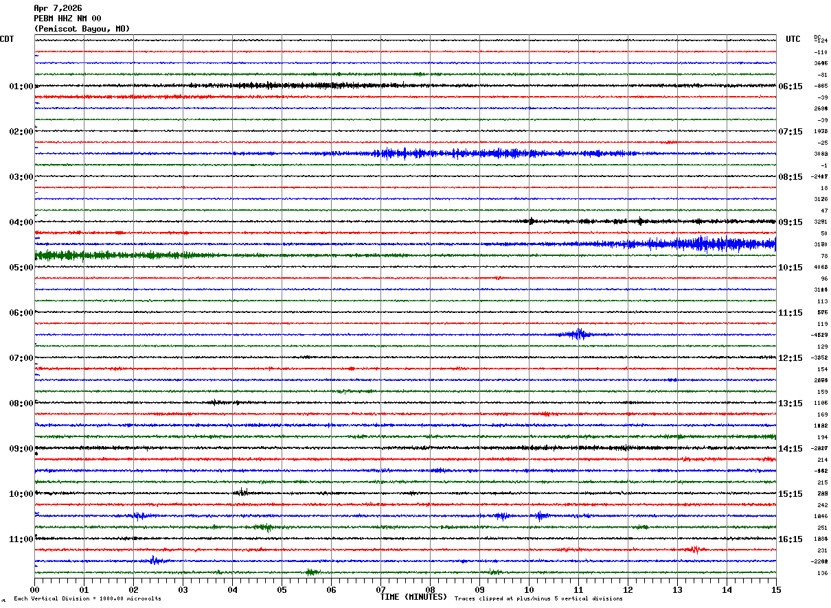Viewport: 831px width, 608px height.
Task: Select the 01:00 CDT row label
Action: tap(21, 86)
